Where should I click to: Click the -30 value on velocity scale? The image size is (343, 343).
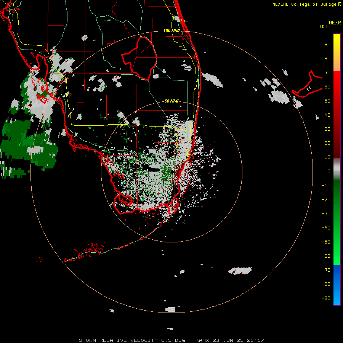[326, 214]
